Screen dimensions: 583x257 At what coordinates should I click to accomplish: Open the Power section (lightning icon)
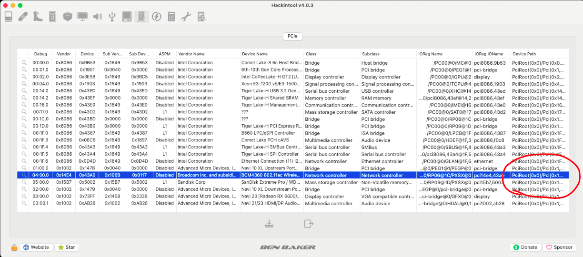pyautogui.click(x=156, y=17)
